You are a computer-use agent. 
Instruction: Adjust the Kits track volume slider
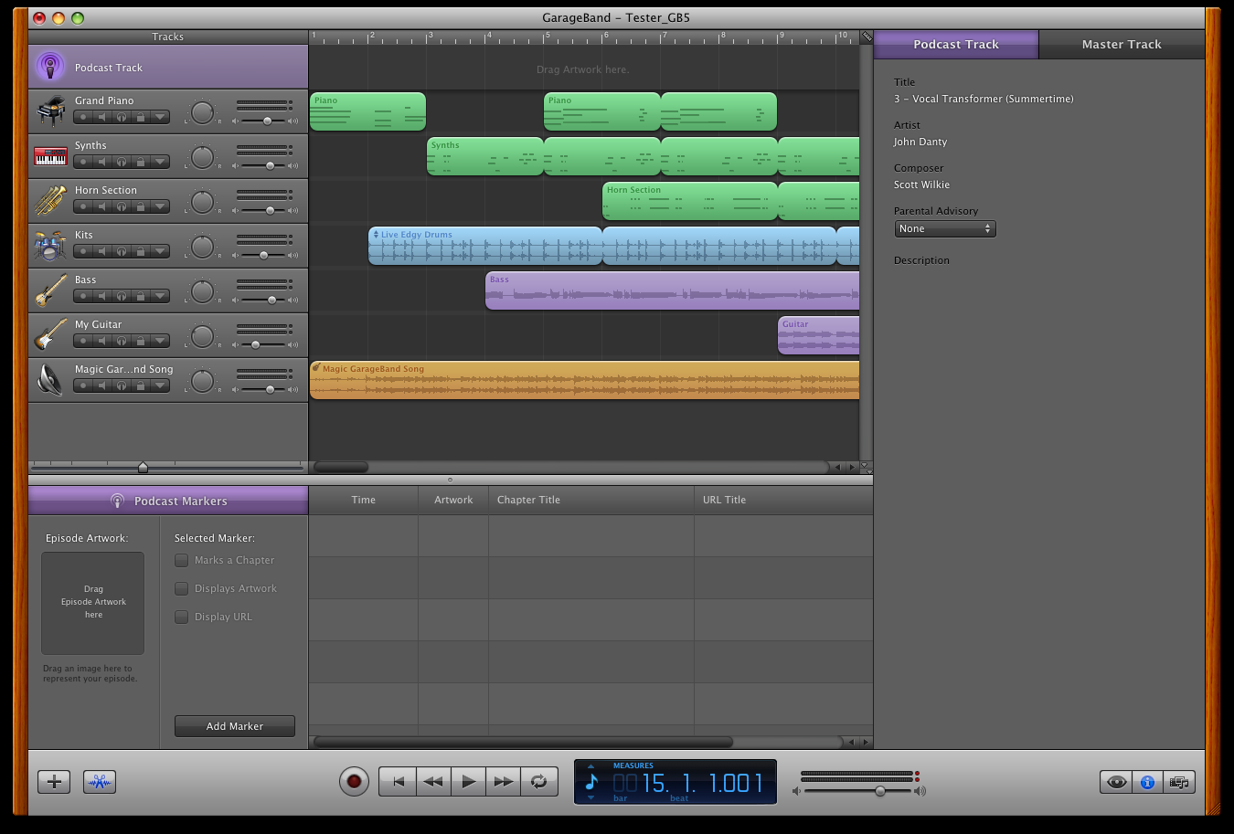(x=263, y=255)
